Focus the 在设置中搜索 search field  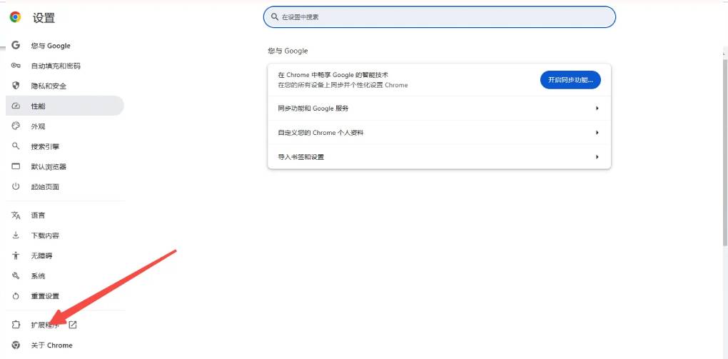pos(439,16)
